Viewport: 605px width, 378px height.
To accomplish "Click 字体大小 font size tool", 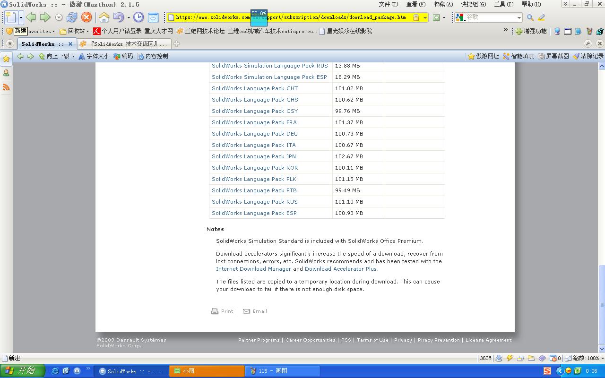I will point(94,56).
